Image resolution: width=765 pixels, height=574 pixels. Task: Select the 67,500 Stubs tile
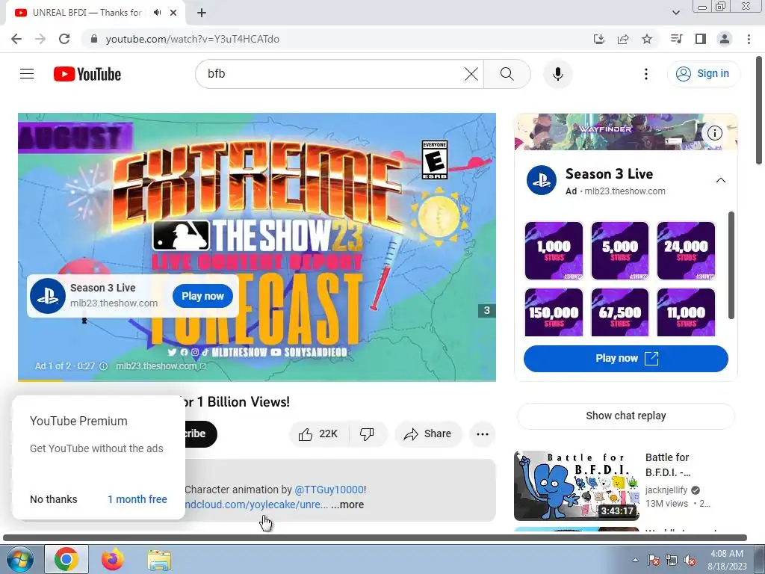620,312
